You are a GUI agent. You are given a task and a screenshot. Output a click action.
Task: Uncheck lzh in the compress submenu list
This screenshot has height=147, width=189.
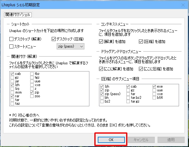pos(102,86)
